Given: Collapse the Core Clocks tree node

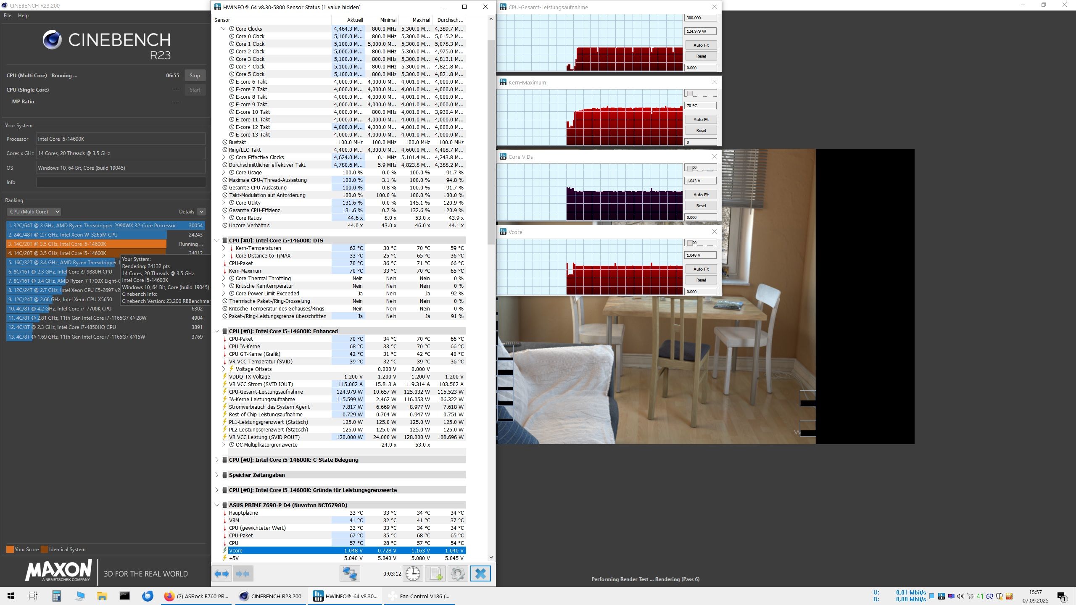Looking at the screenshot, I should (224, 29).
